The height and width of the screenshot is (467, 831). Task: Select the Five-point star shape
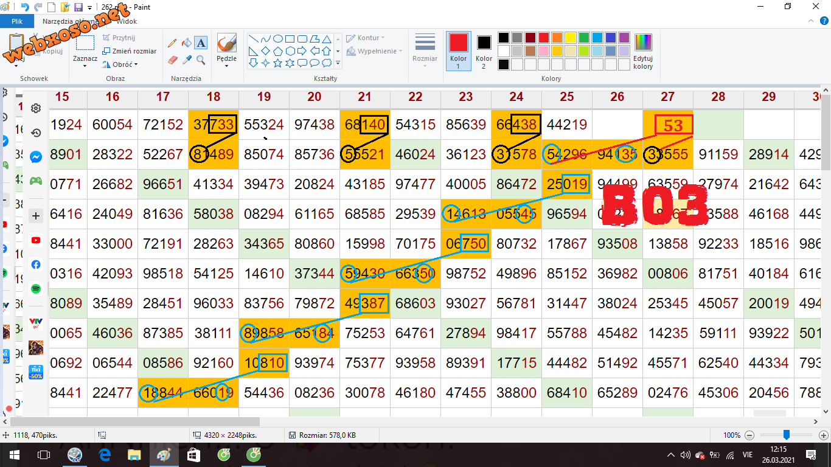277,63
